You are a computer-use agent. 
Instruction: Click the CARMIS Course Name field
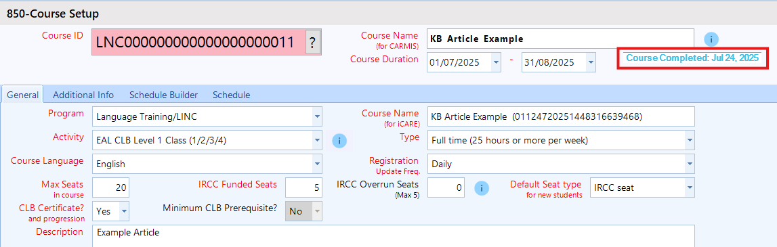tap(560, 39)
